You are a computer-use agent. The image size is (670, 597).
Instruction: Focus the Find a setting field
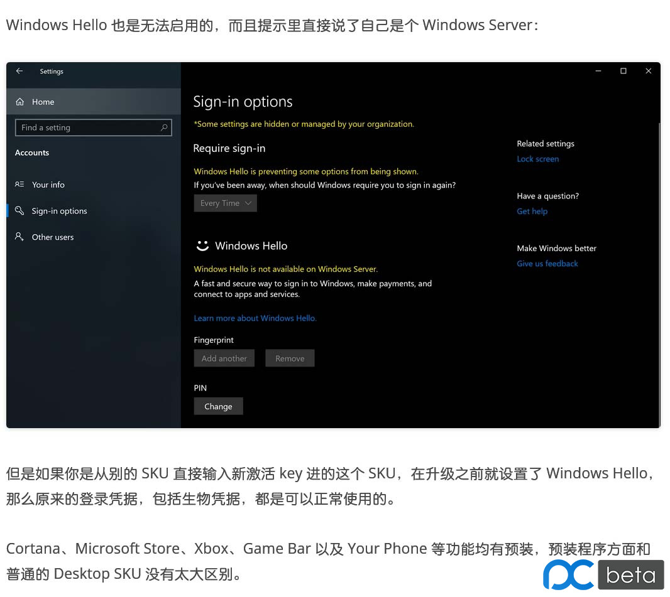(x=94, y=127)
